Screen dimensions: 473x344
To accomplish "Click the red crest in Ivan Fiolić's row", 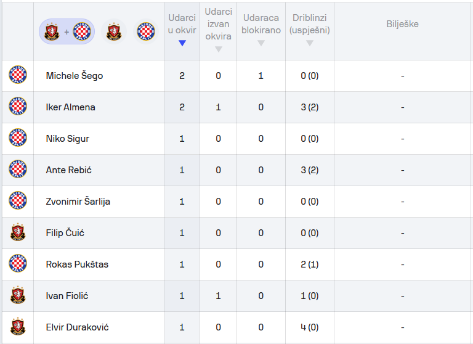I will (18, 296).
